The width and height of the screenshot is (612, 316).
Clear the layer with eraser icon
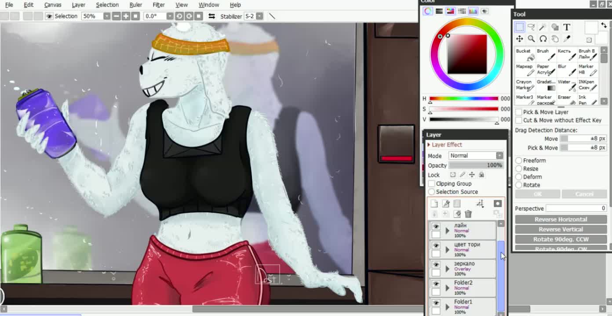tap(457, 214)
